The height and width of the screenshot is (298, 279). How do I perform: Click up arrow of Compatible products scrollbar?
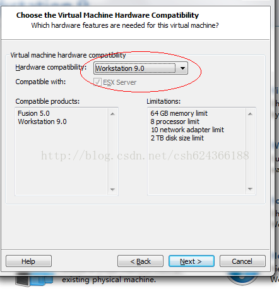(x=112, y=114)
